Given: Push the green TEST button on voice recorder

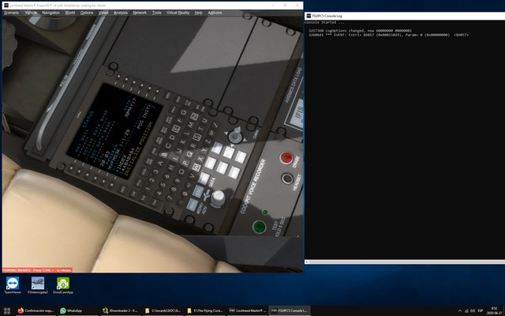Looking at the screenshot, I should 259,227.
